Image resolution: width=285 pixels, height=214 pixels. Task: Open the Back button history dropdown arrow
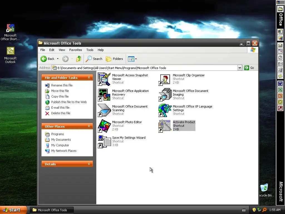tap(58, 59)
